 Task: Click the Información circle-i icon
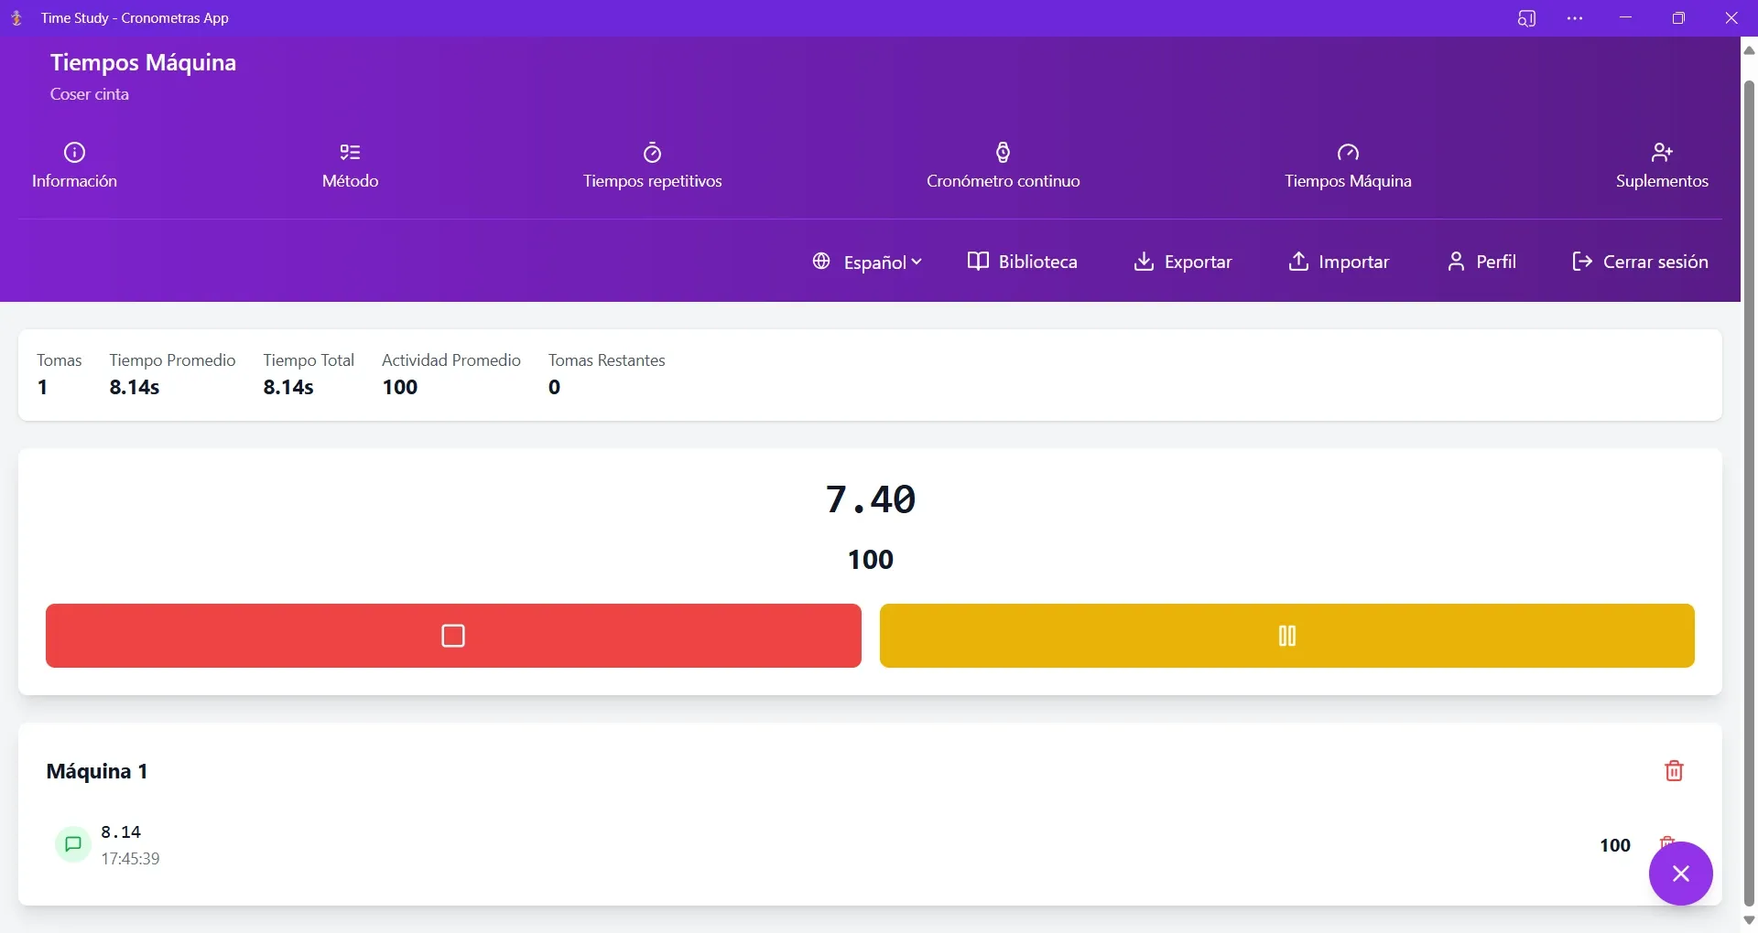[x=74, y=152]
